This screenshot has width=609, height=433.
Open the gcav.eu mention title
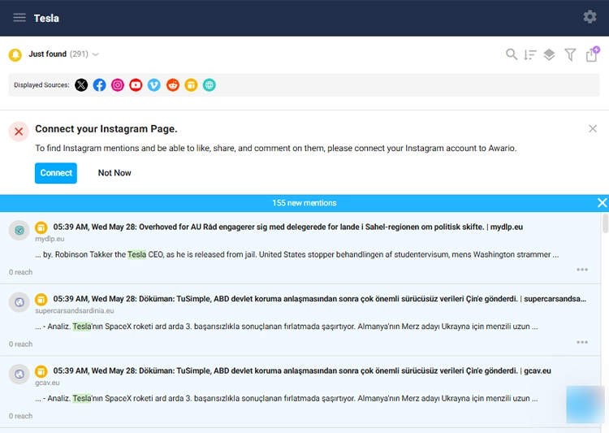point(302,370)
